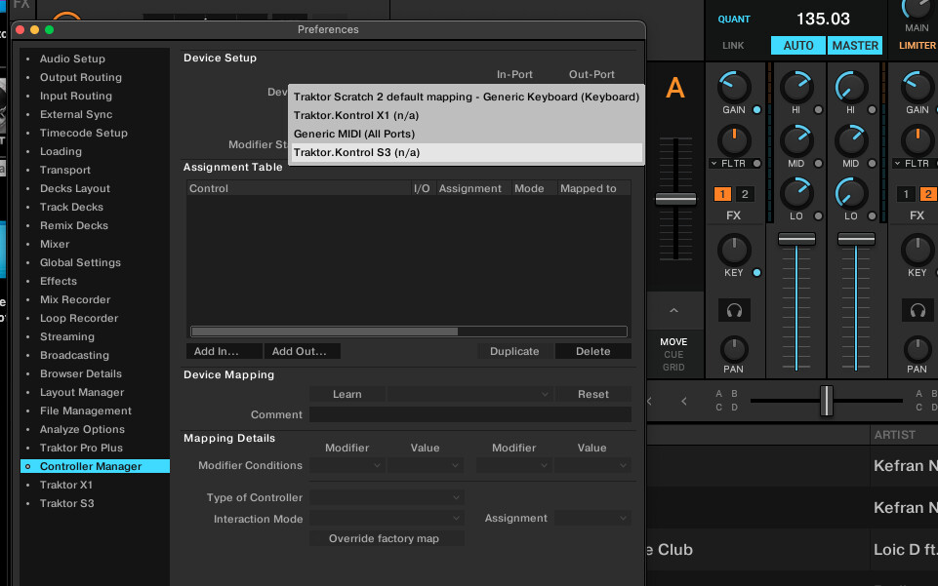This screenshot has width=938, height=586.
Task: Adjust the first channel LO EQ knob
Action: pos(796,193)
